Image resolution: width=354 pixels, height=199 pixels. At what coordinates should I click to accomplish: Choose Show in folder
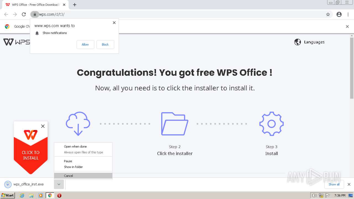click(x=83, y=167)
